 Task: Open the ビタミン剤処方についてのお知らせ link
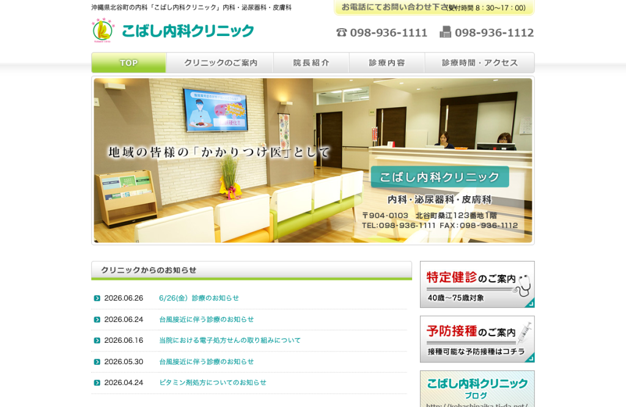(213, 383)
